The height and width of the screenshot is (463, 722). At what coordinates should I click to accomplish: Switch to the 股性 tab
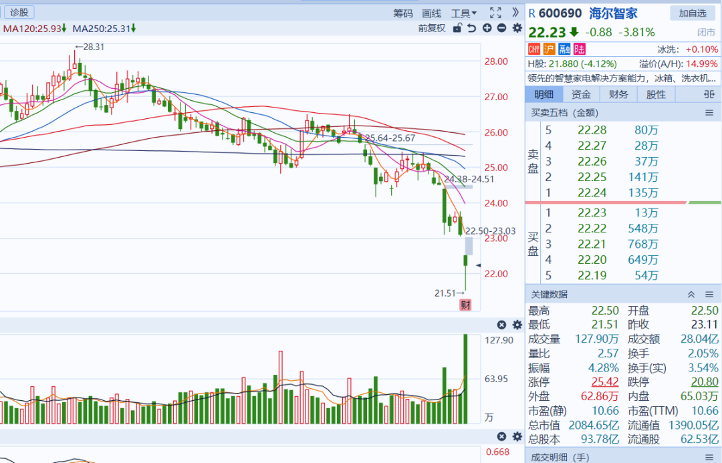click(656, 94)
